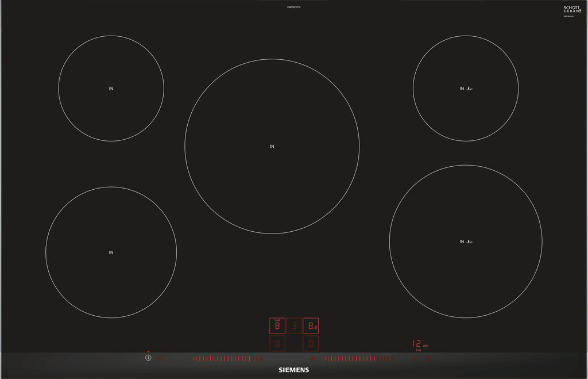This screenshot has width=588, height=379.
Task: Click the SIEMENS brand logo
Action: [x=293, y=370]
